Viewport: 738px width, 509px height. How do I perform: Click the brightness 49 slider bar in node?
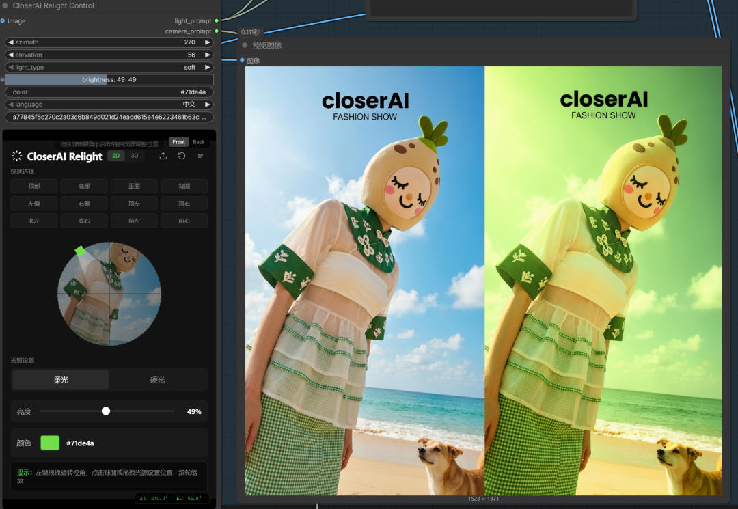click(109, 79)
